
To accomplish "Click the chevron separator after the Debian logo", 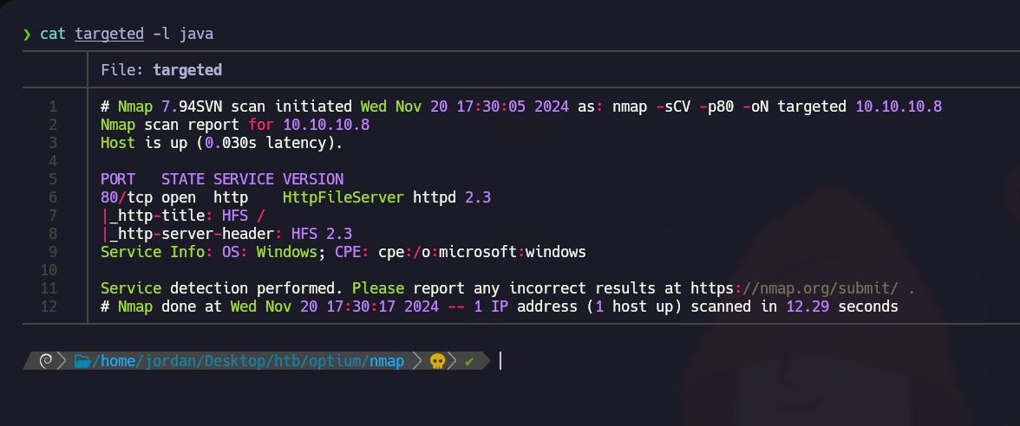I will click(x=62, y=361).
